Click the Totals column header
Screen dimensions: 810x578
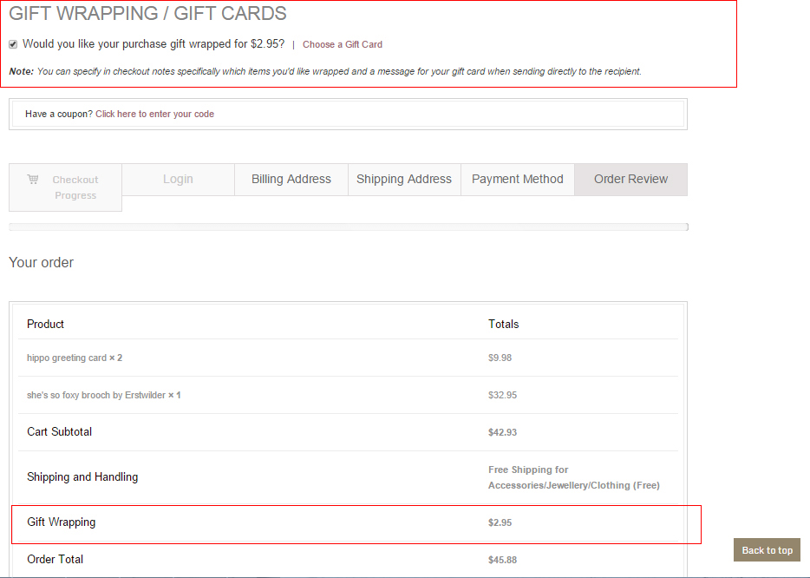(x=504, y=325)
